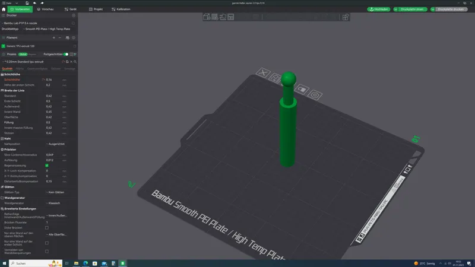Revert Schichthöhe to its default value

43,80
